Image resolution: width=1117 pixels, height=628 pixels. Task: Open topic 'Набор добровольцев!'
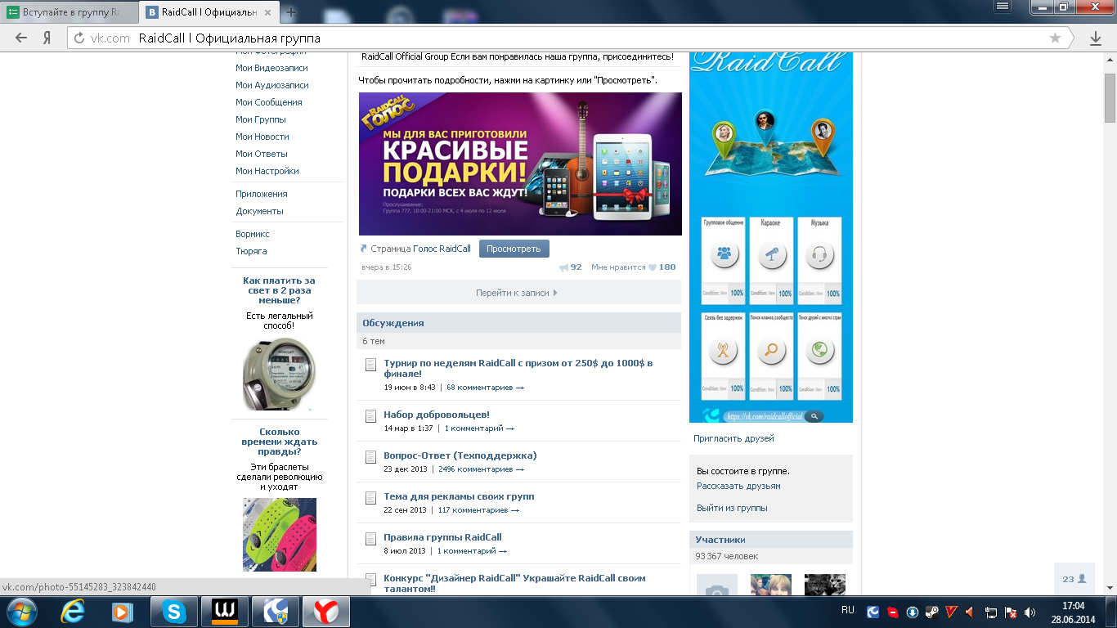tap(437, 415)
